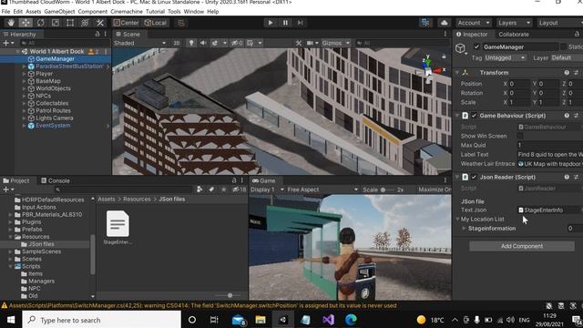Open the Shaded draw mode dropdown
Screen dimensions: 583x328
(139, 43)
